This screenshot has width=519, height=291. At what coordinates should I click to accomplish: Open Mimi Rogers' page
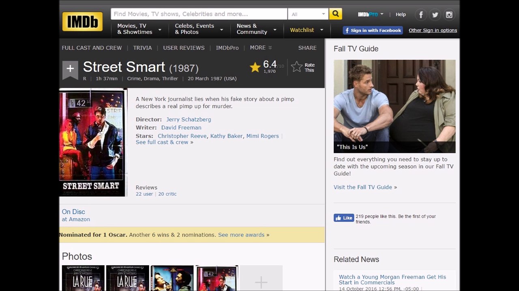tap(262, 136)
